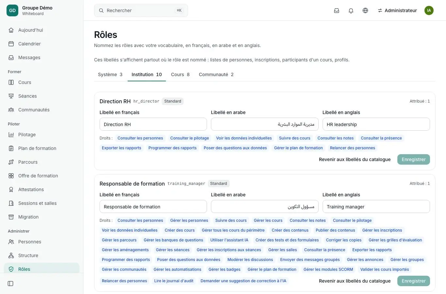Switch to the Cours roles tab
The width and height of the screenshot is (446, 294).
[180, 74]
